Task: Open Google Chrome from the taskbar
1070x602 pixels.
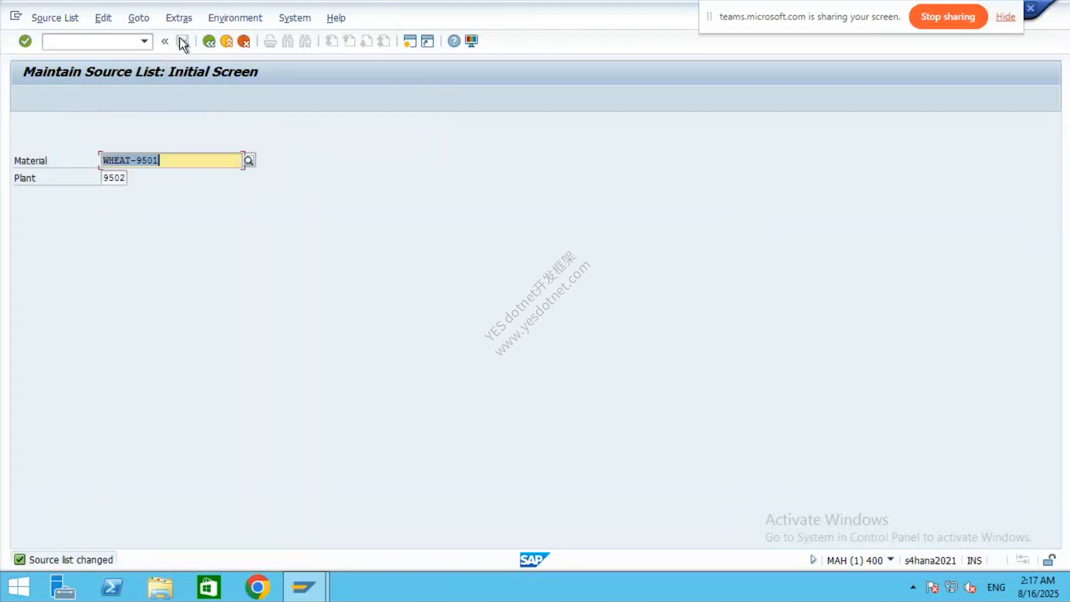Action: (x=257, y=587)
